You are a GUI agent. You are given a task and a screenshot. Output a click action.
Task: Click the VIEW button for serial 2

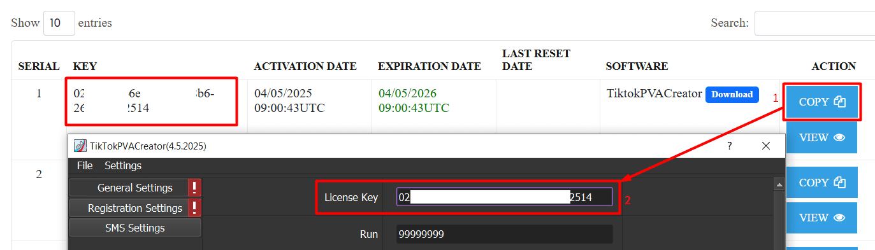(821, 218)
